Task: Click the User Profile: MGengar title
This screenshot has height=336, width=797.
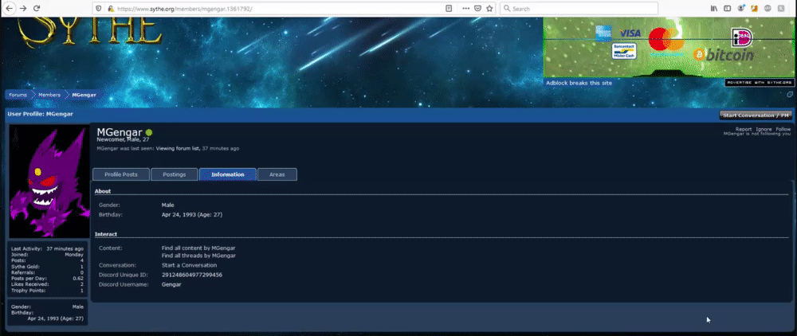Action: 40,114
